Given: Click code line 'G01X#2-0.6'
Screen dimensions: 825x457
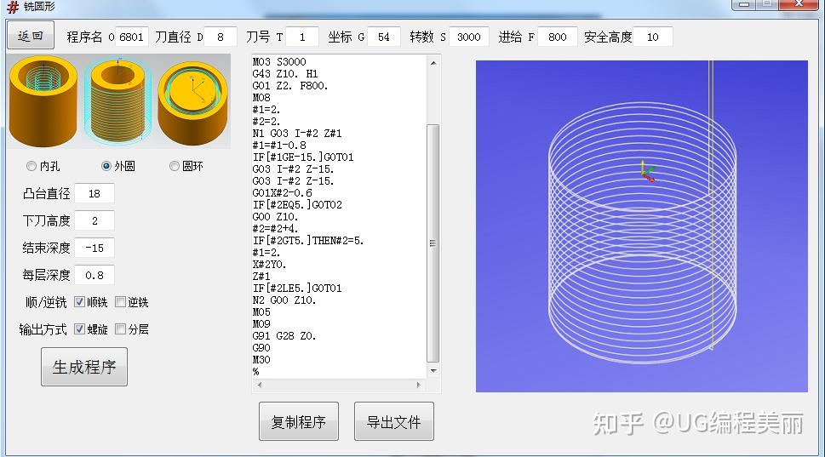Looking at the screenshot, I should pos(283,193).
